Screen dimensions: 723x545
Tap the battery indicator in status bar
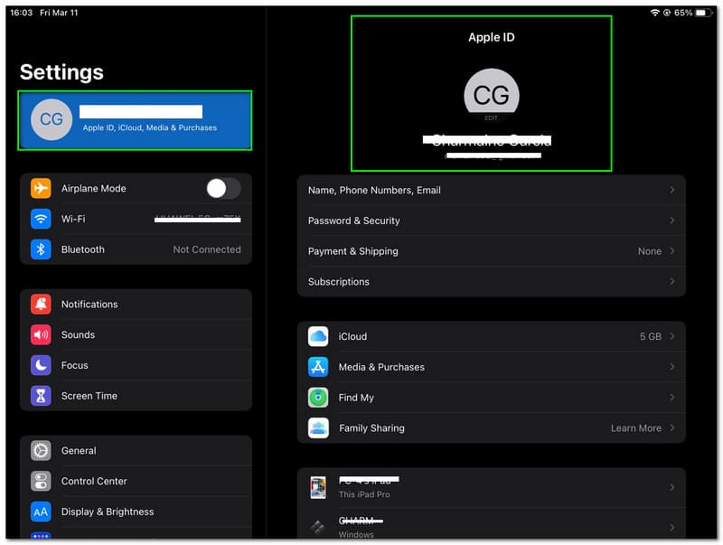click(x=703, y=13)
